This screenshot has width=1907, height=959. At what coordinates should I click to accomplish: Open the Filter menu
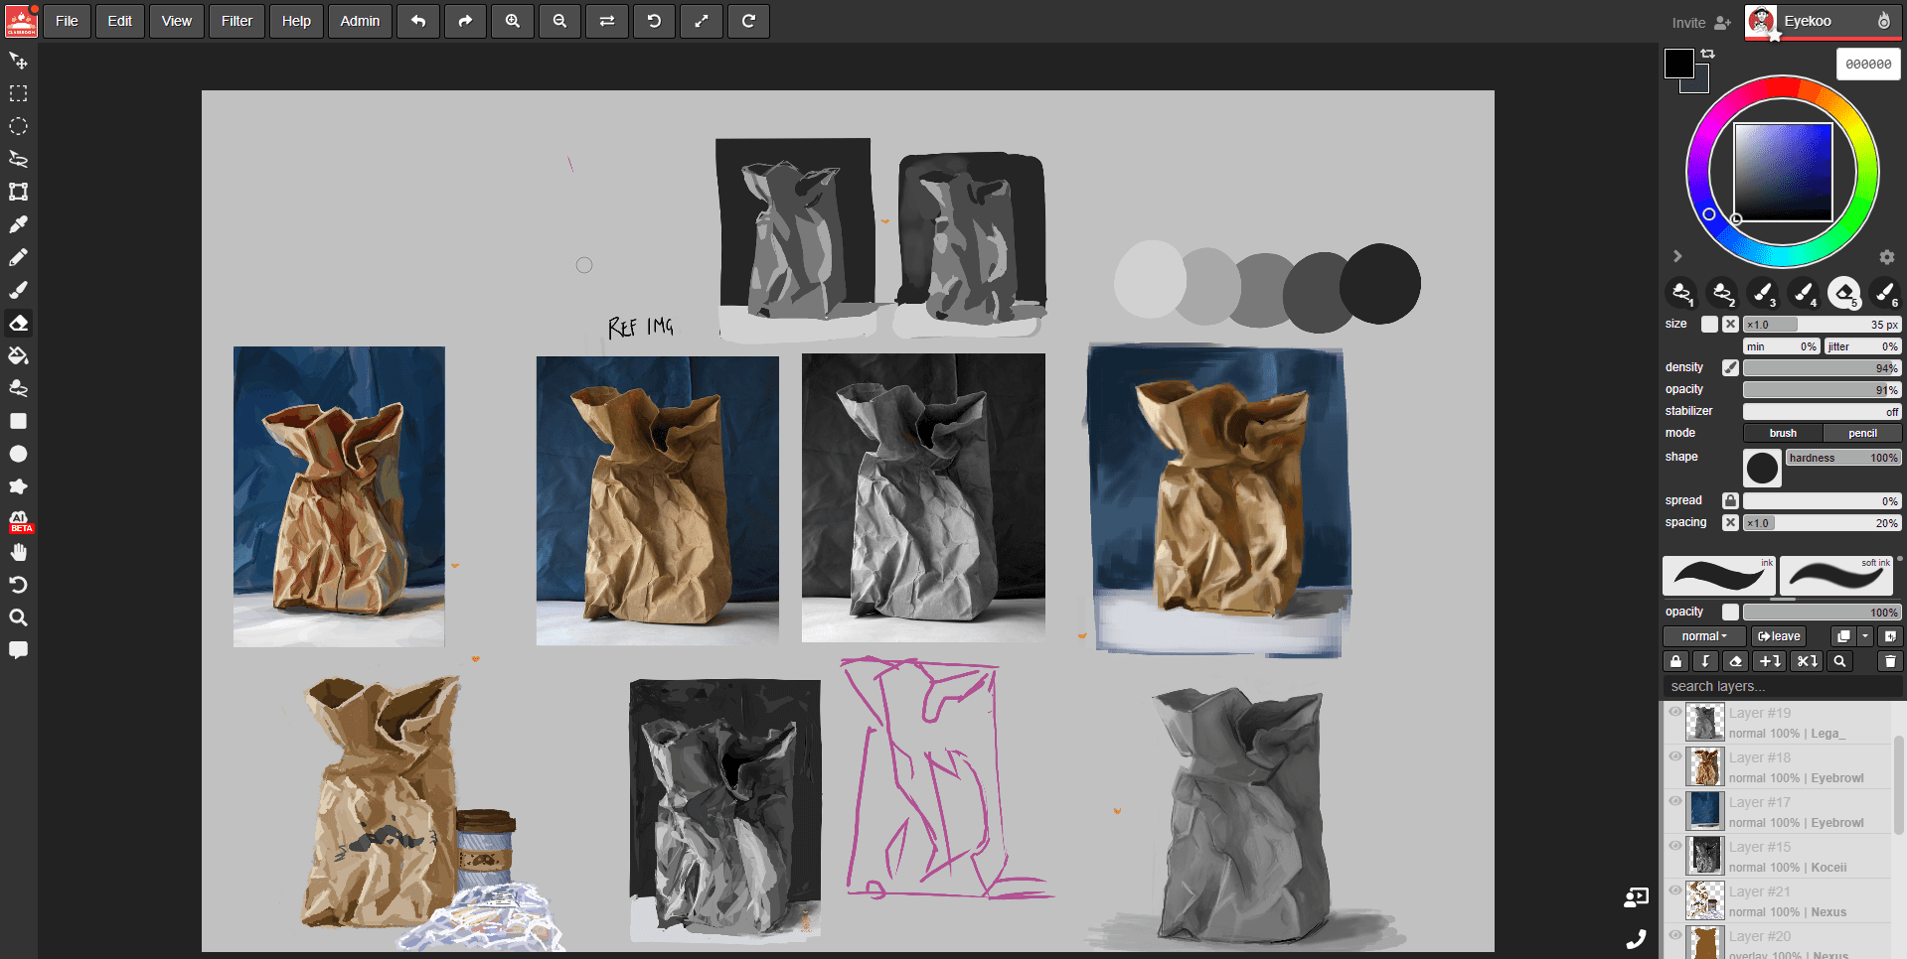tap(237, 21)
